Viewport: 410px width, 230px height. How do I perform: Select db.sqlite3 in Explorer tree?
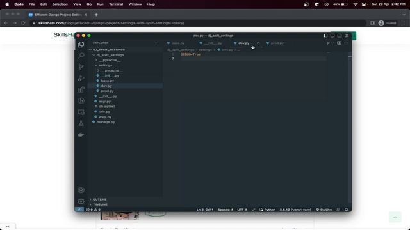107,107
